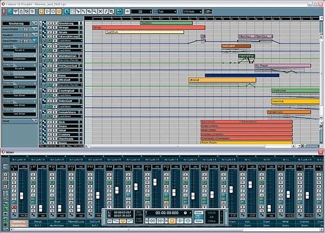This screenshot has height=233, width=325.
Task: Toggle Write automation under DistSynR track
Action: pyautogui.click(x=55, y=50)
